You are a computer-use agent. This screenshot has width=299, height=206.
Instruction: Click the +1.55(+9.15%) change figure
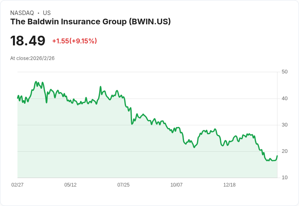tap(75, 41)
